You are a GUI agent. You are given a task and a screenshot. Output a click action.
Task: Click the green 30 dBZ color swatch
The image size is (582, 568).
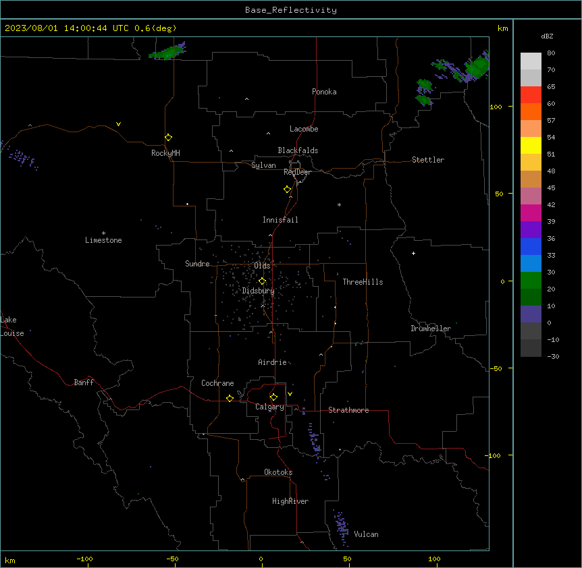[531, 281]
